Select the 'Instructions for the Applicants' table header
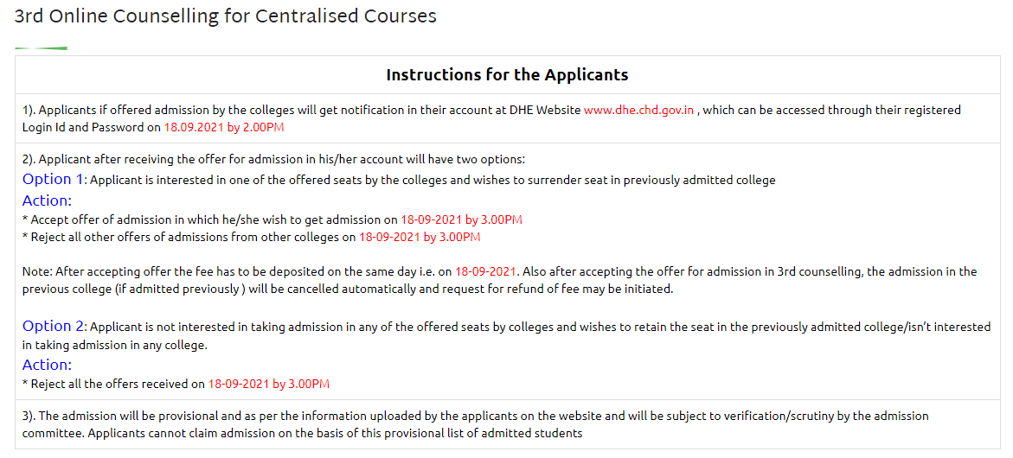The width and height of the screenshot is (1013, 458). [507, 75]
